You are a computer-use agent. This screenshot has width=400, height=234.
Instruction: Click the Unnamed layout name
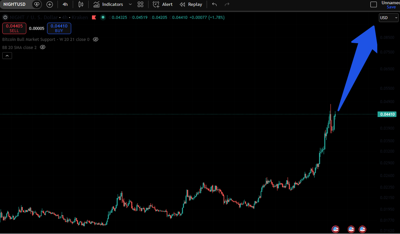[391, 3]
